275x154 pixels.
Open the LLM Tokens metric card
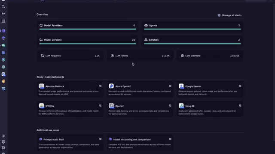point(140,56)
